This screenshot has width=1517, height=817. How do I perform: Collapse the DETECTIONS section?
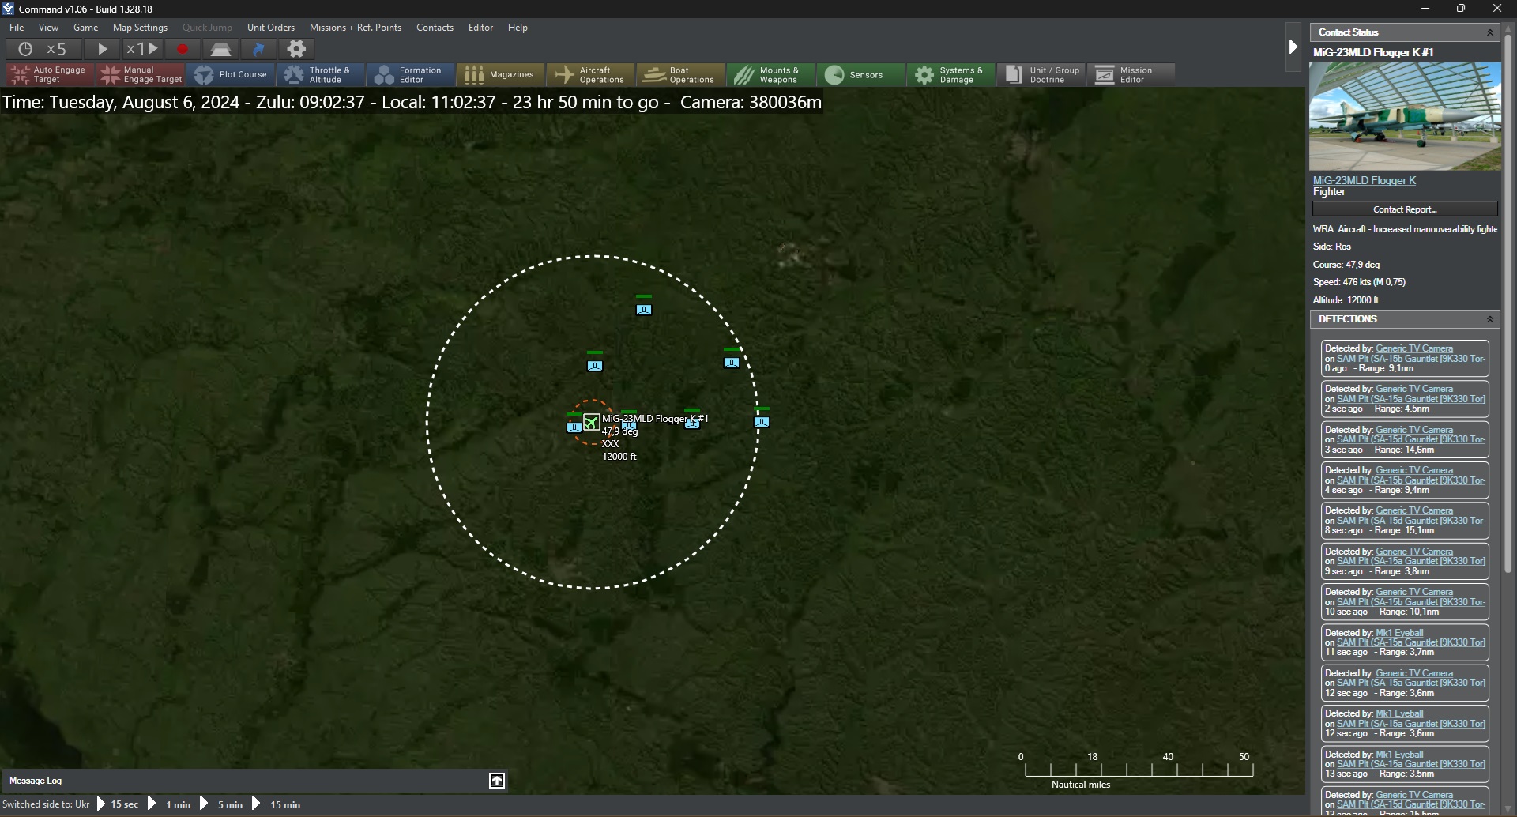tap(1490, 319)
